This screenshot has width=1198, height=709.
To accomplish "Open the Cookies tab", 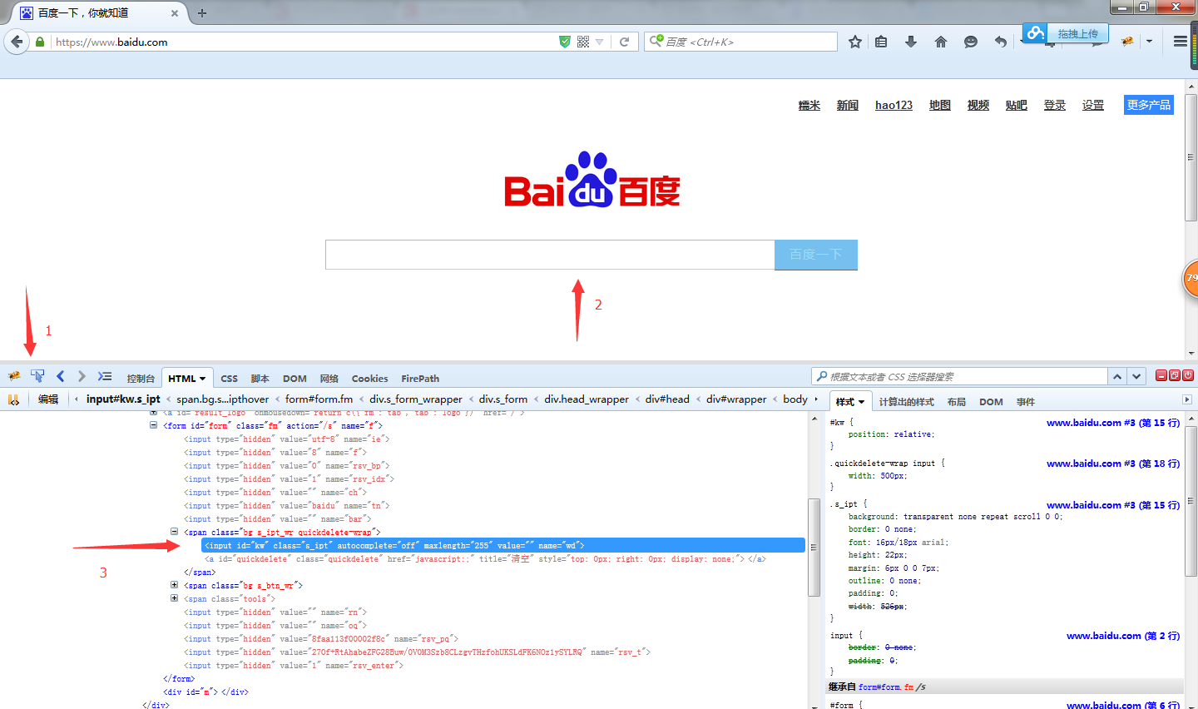I will pyautogui.click(x=369, y=379).
